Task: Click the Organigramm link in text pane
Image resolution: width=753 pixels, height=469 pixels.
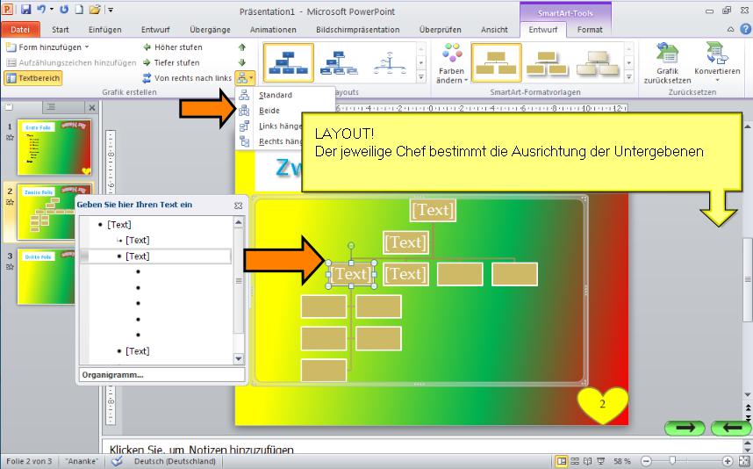Action: click(x=113, y=375)
